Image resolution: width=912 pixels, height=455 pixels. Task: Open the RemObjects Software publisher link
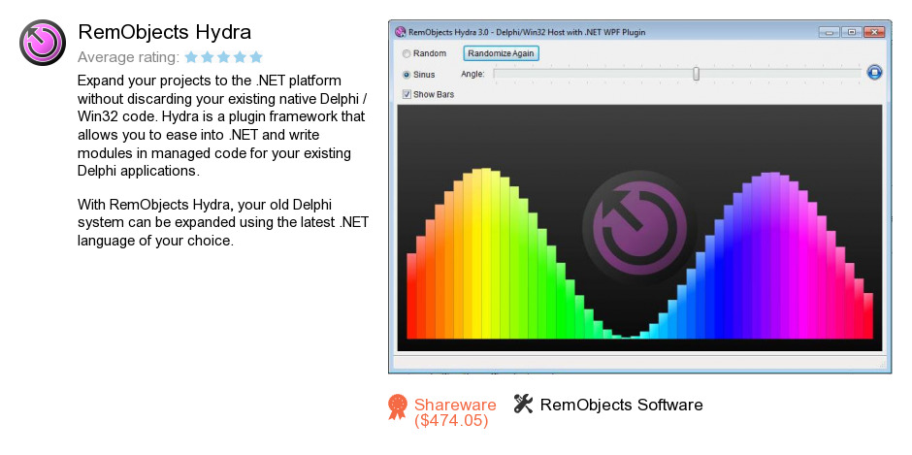click(x=621, y=405)
